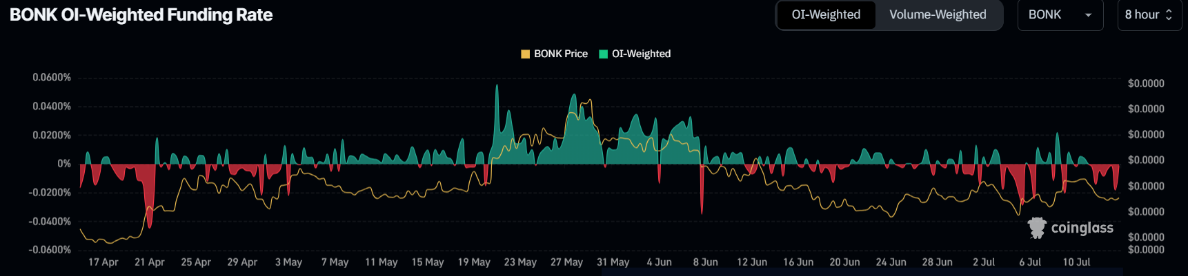Viewport: 1188px width, 276px height.
Task: Click the 31 May date label
Action: click(613, 262)
